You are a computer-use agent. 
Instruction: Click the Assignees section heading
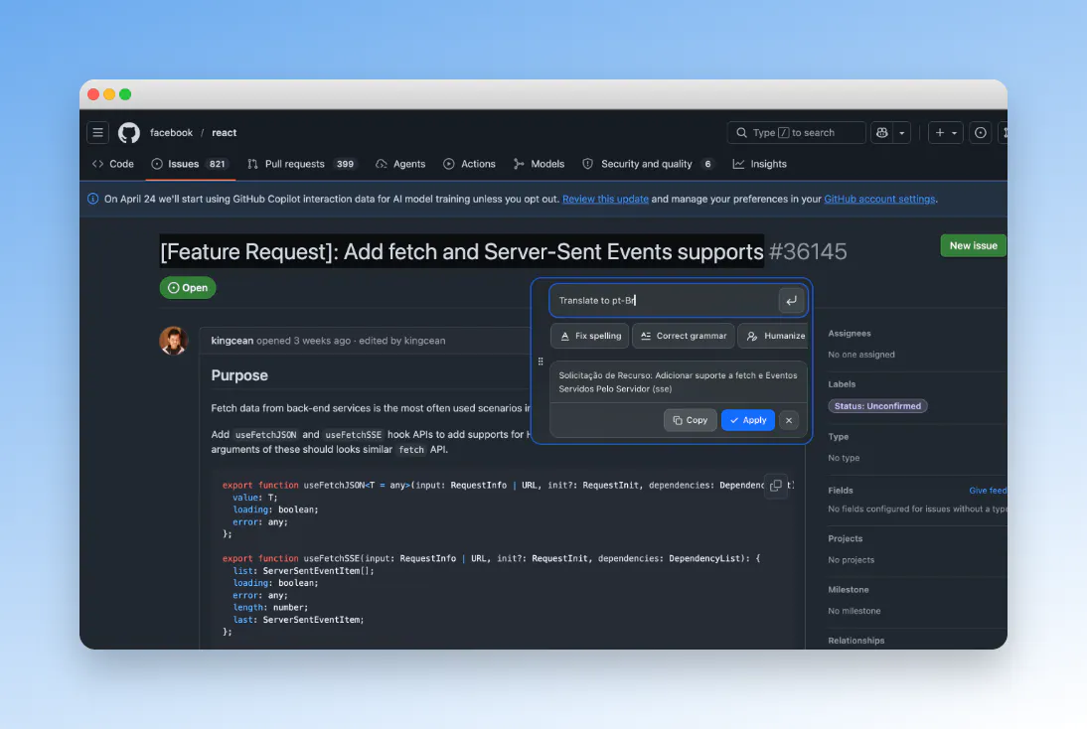tap(850, 334)
